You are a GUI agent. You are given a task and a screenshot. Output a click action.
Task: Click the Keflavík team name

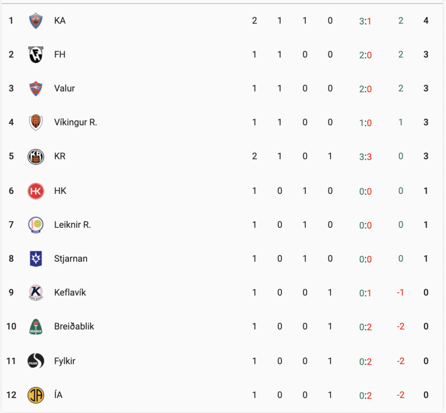tap(70, 292)
